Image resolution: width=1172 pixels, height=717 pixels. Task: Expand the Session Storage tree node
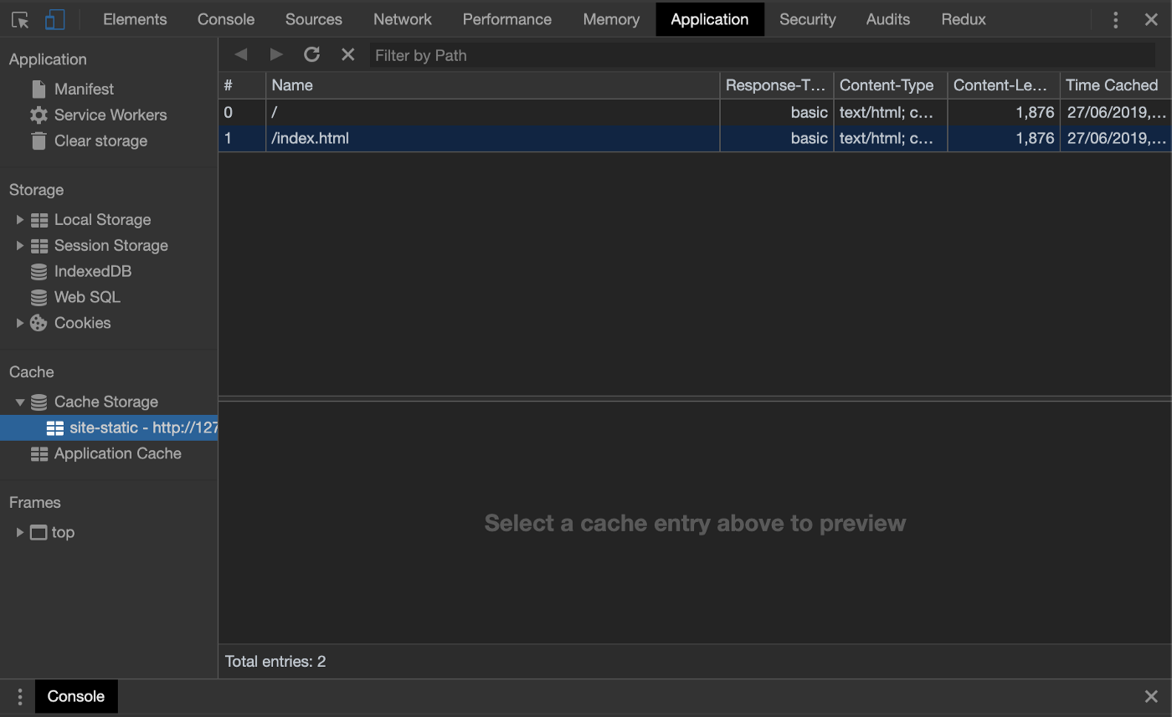[20, 246]
